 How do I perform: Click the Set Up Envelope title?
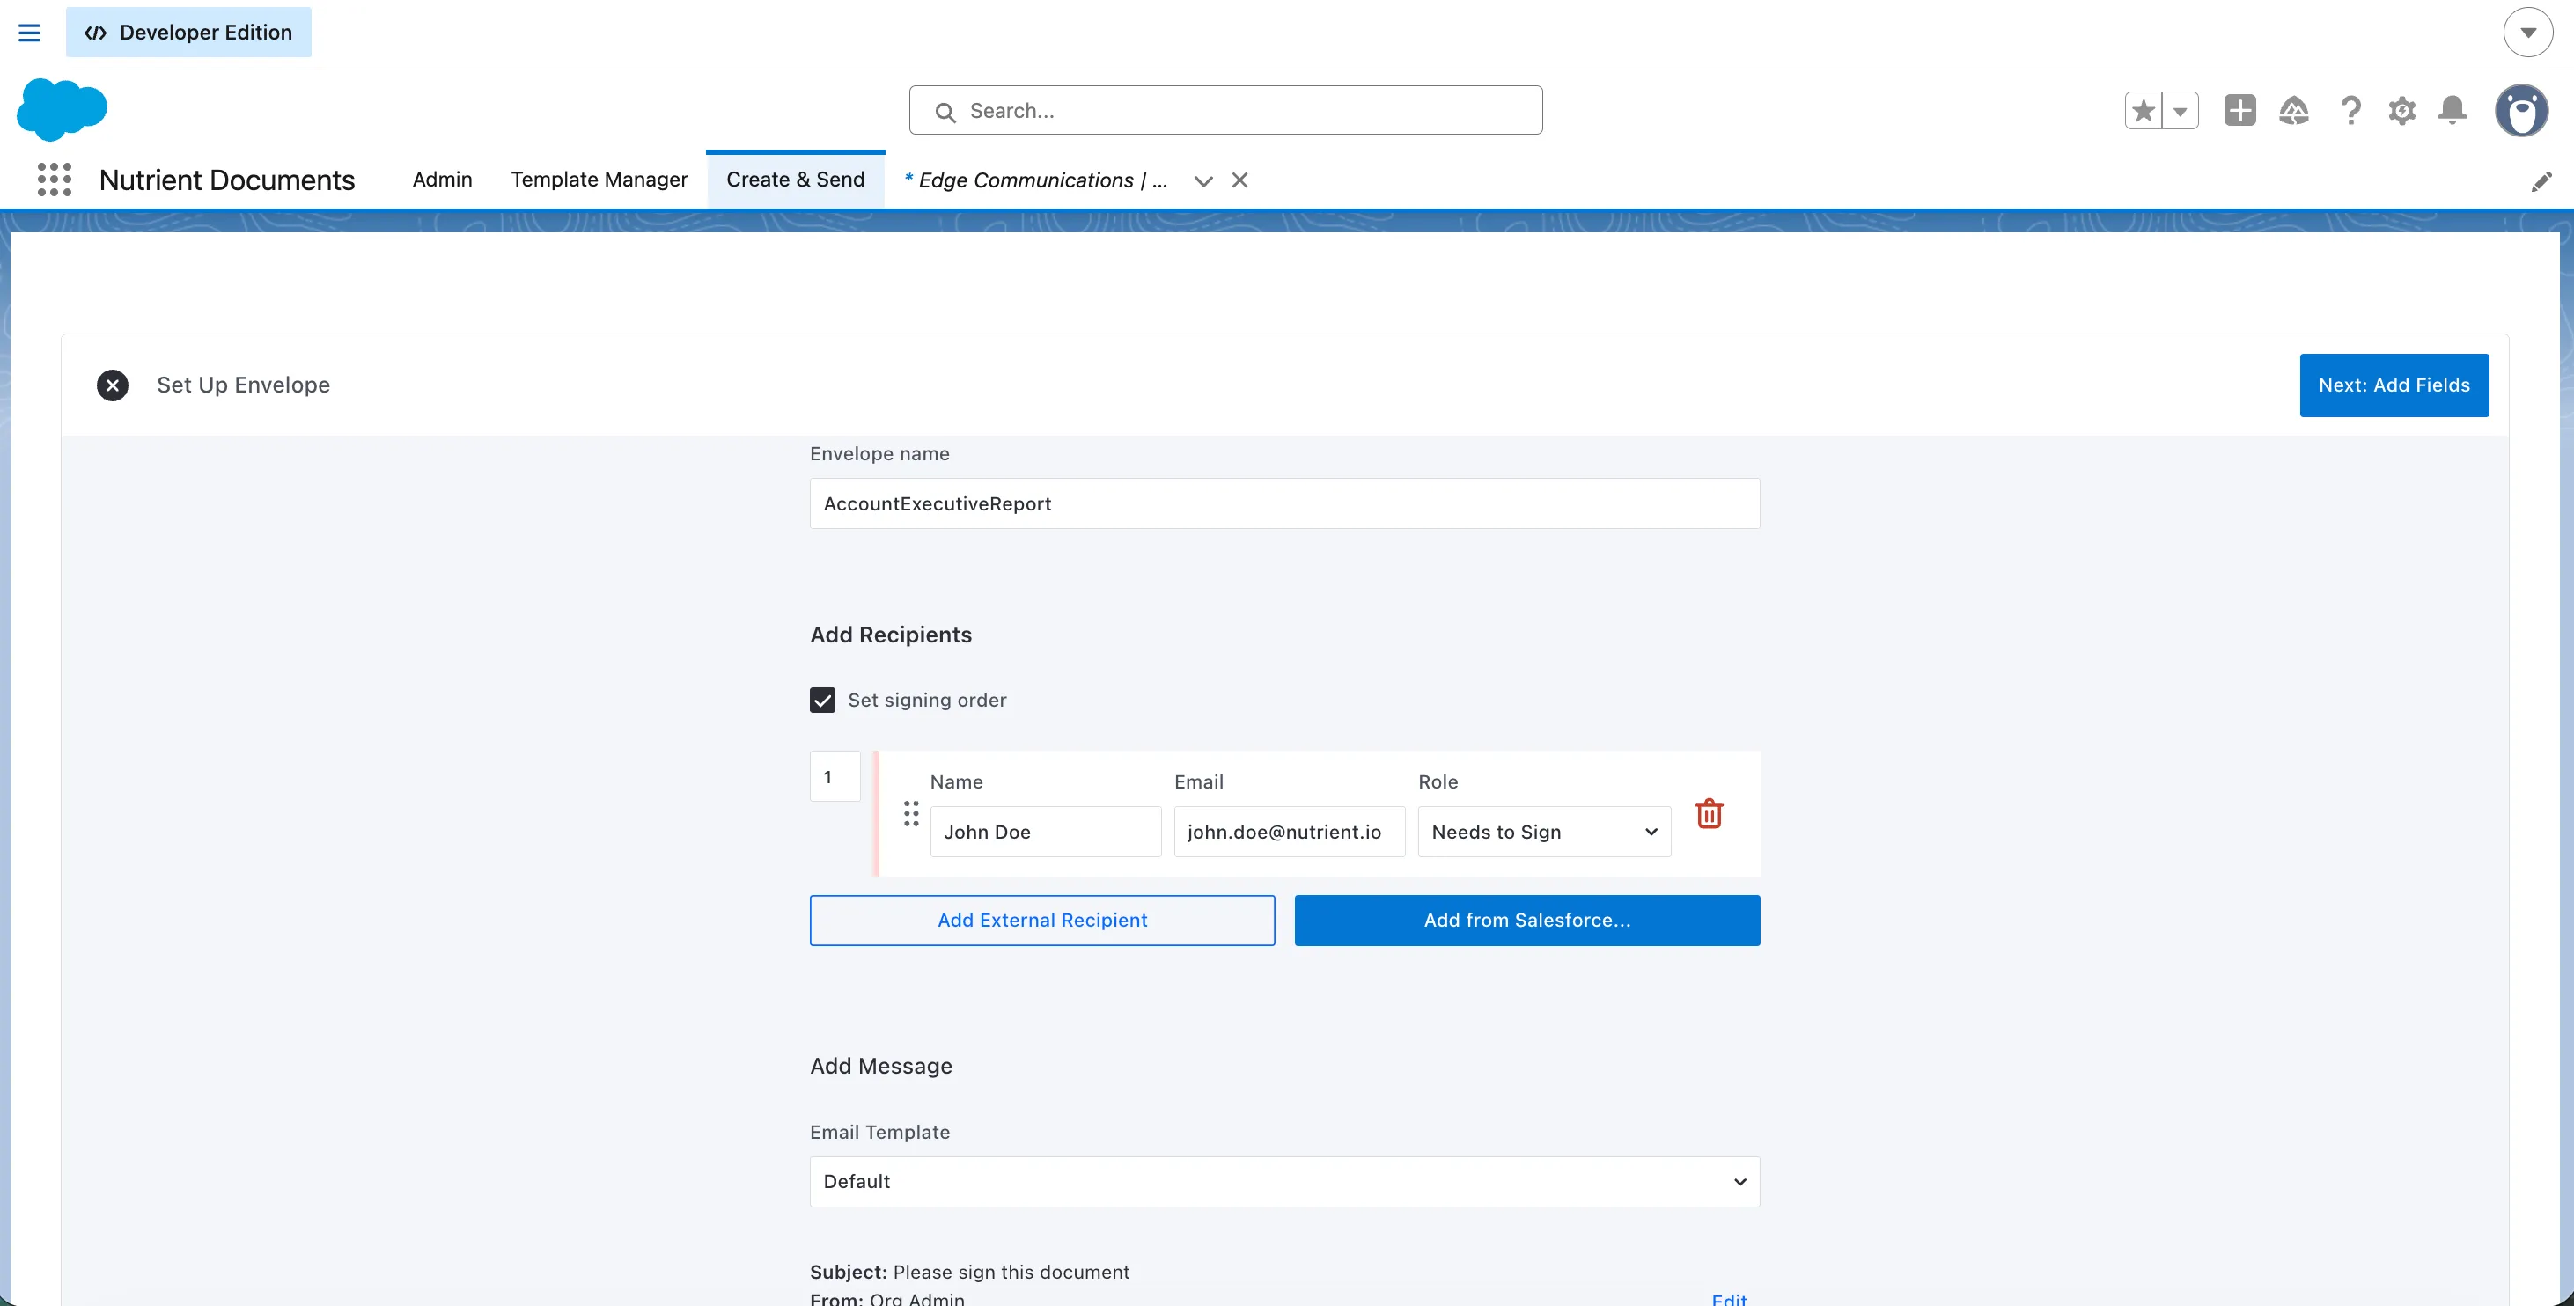(x=243, y=385)
